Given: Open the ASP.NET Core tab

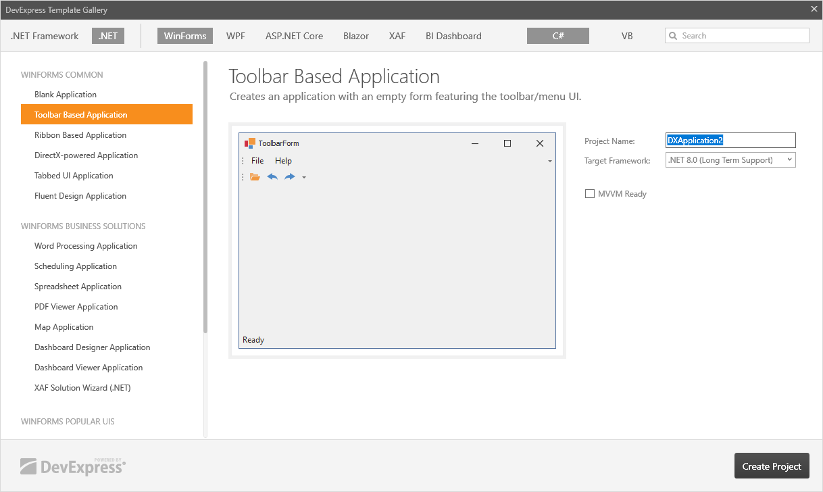Looking at the screenshot, I should (294, 36).
